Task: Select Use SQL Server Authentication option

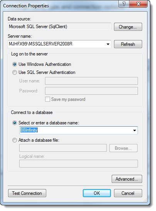Action: [x=15, y=72]
